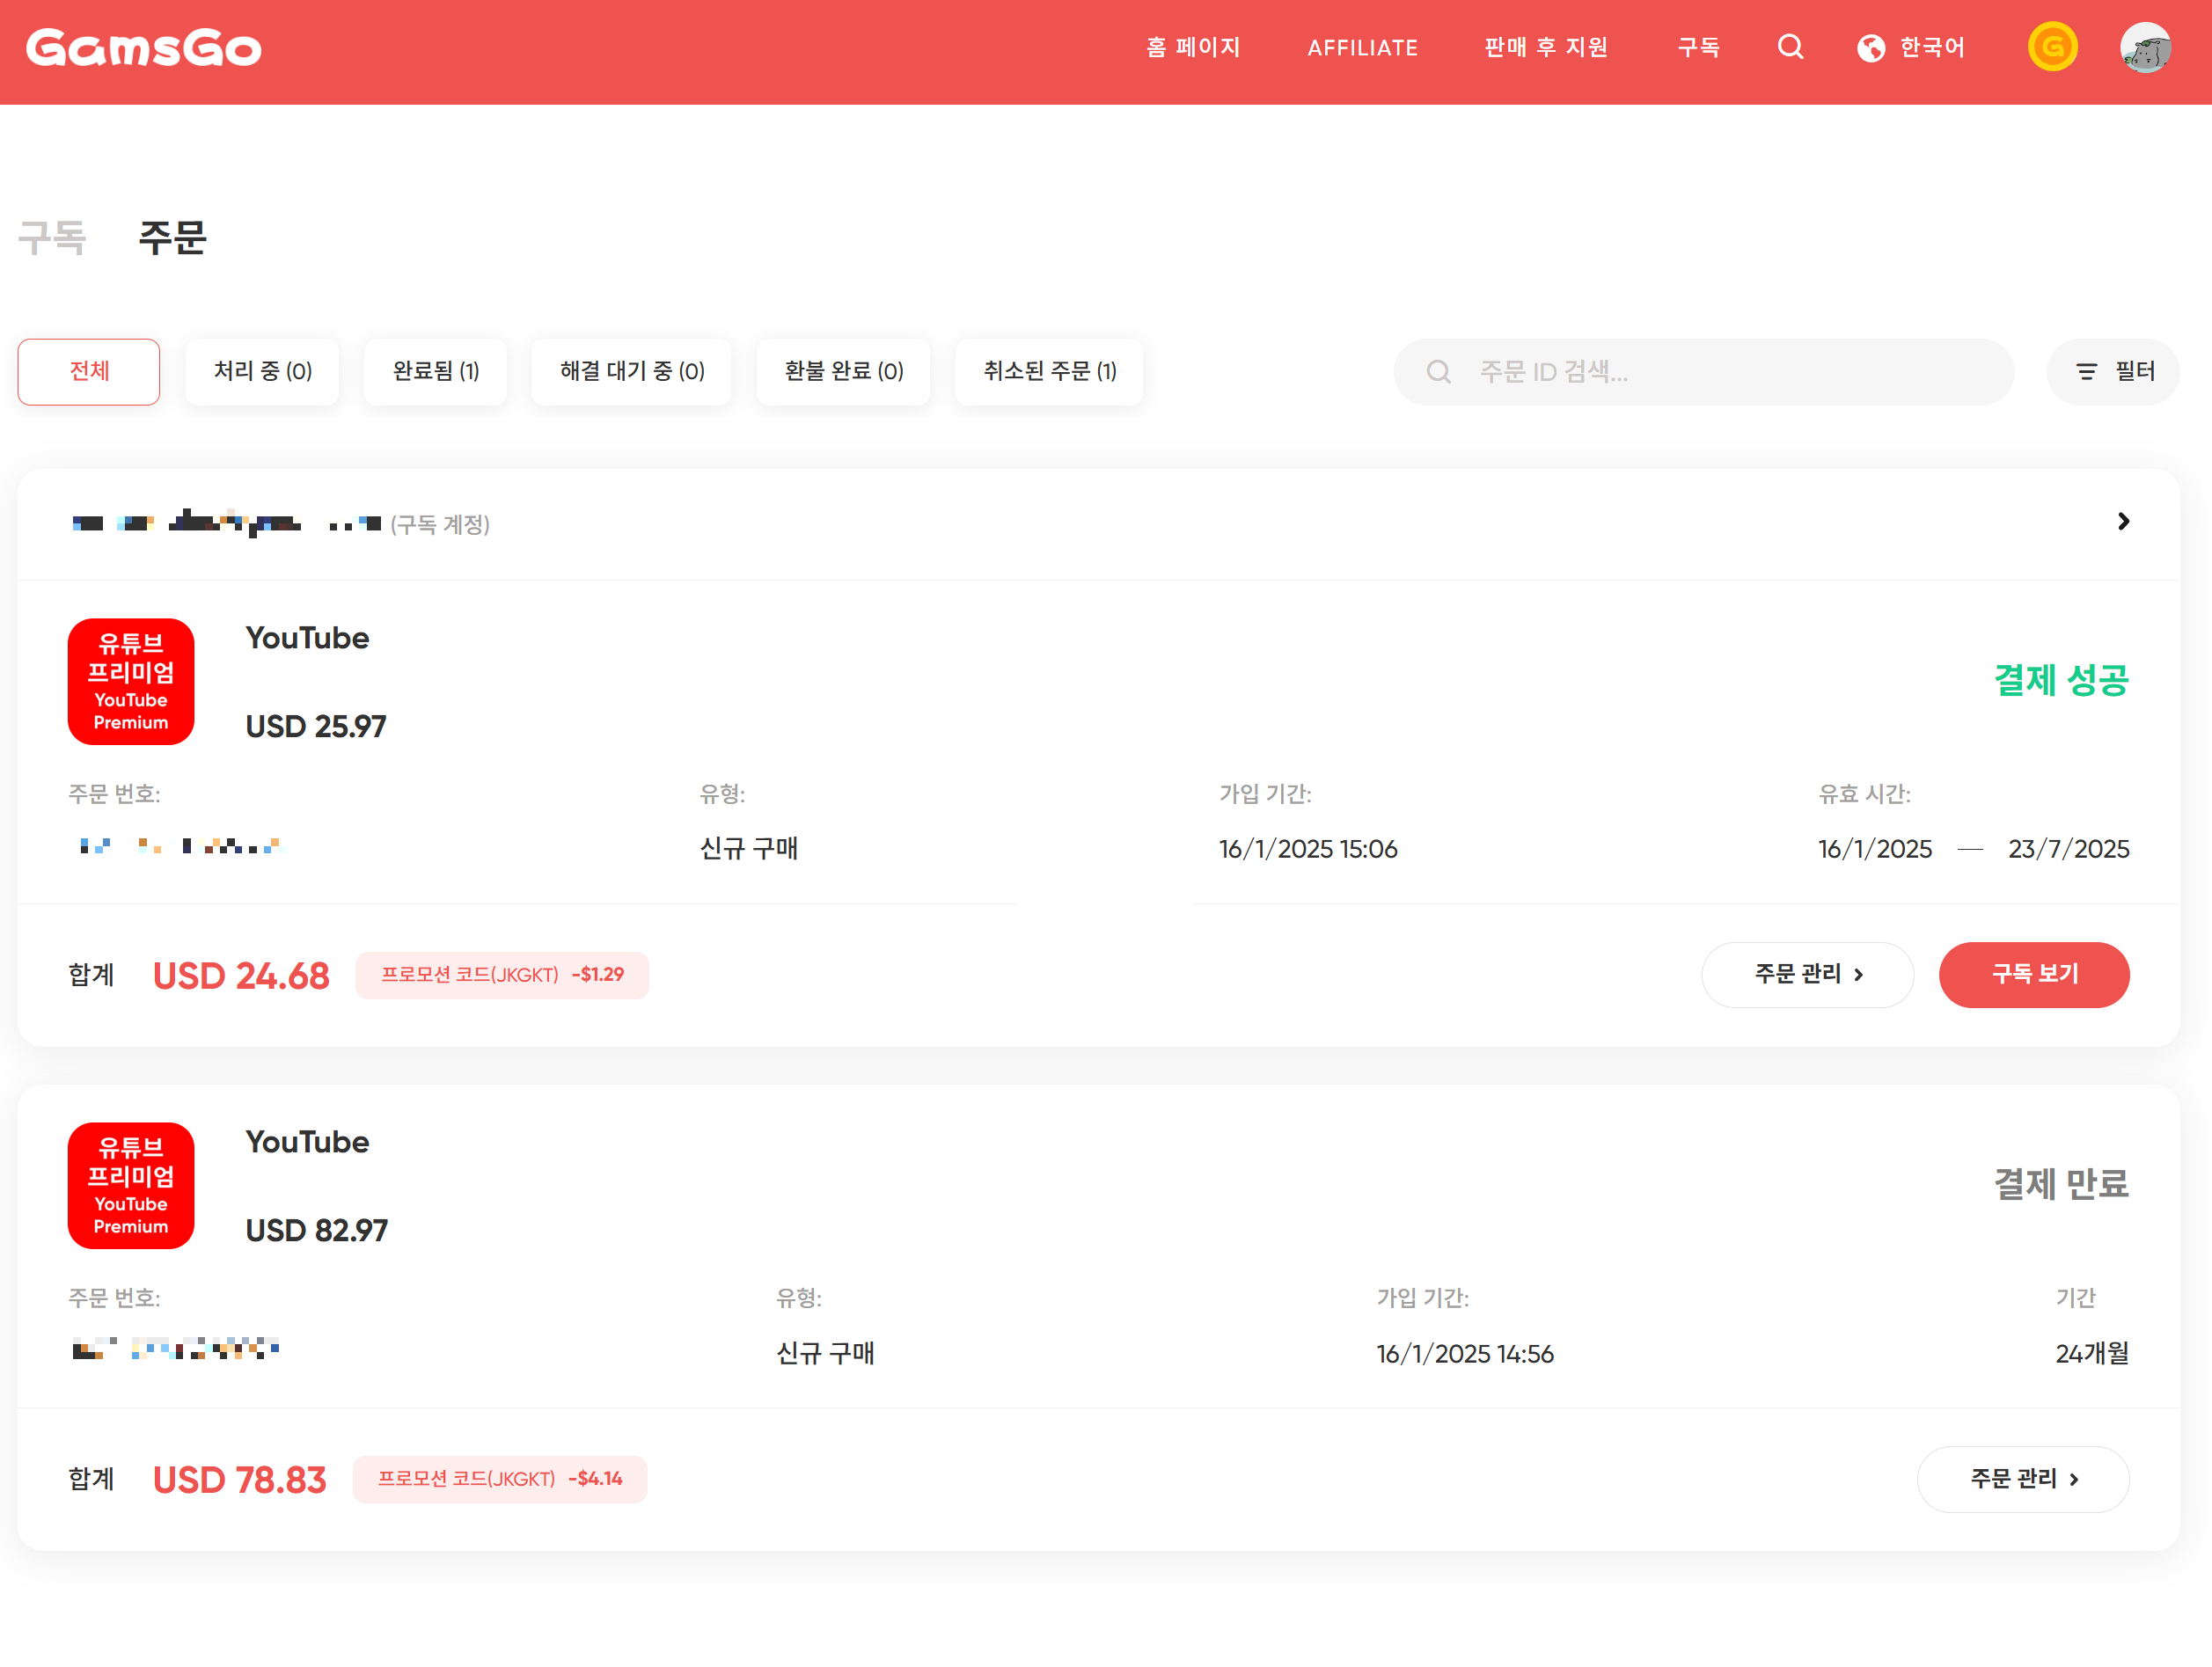This screenshot has width=2212, height=1667.
Task: Click the date 16/1/2025 15:06
Action: 1307,849
